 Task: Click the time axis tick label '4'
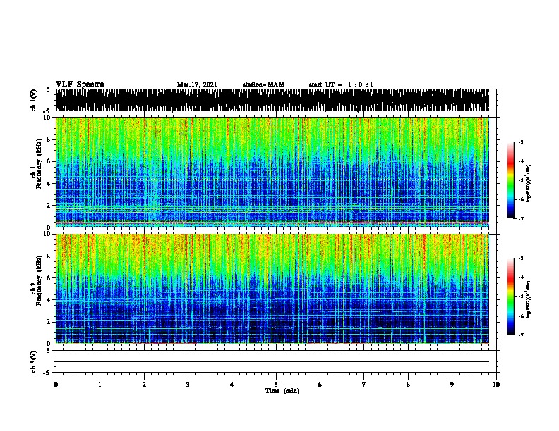tap(232, 385)
